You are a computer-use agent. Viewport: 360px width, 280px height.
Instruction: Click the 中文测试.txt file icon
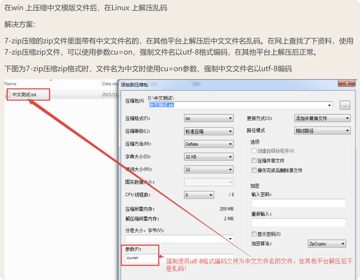(8, 95)
